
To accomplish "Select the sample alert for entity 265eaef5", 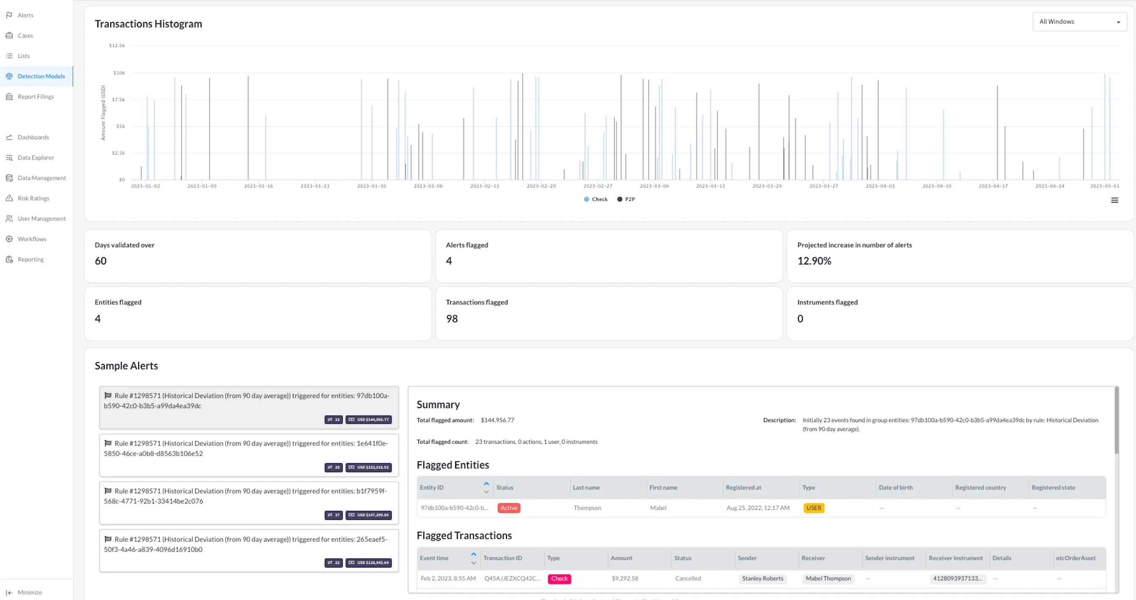I will [249, 550].
